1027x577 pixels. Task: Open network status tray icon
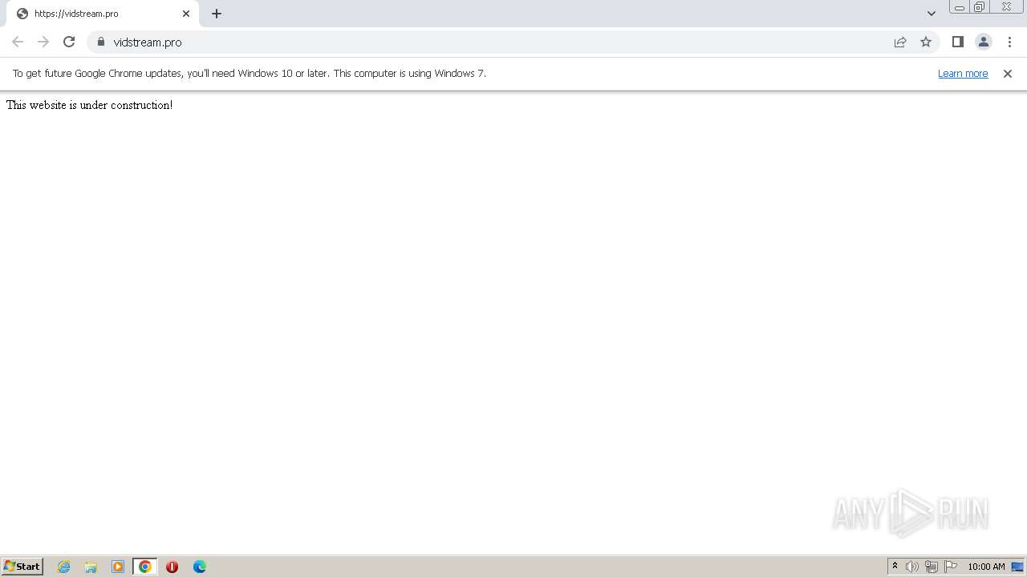point(932,567)
